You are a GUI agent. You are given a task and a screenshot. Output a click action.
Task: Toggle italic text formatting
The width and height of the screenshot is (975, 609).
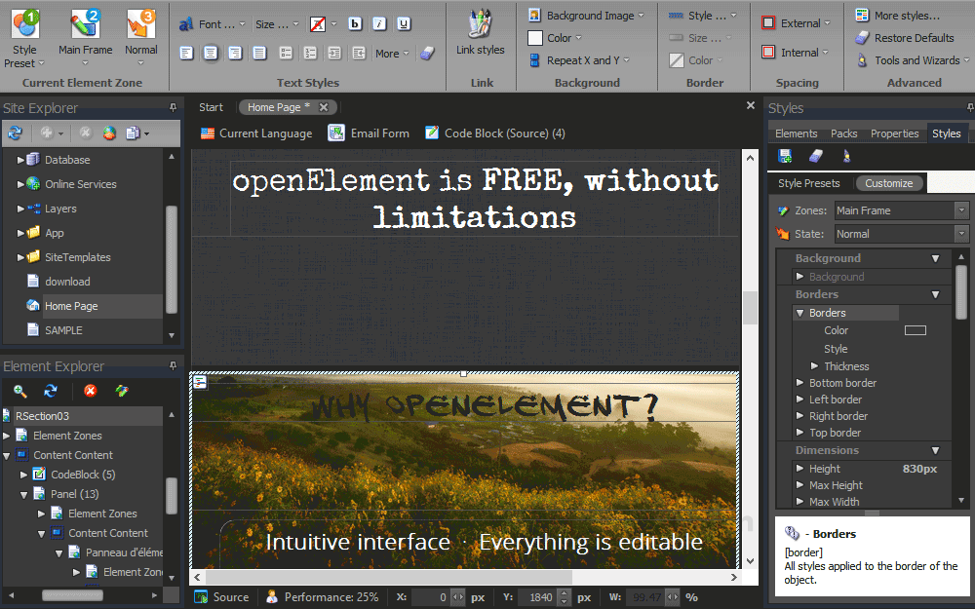[x=378, y=22]
